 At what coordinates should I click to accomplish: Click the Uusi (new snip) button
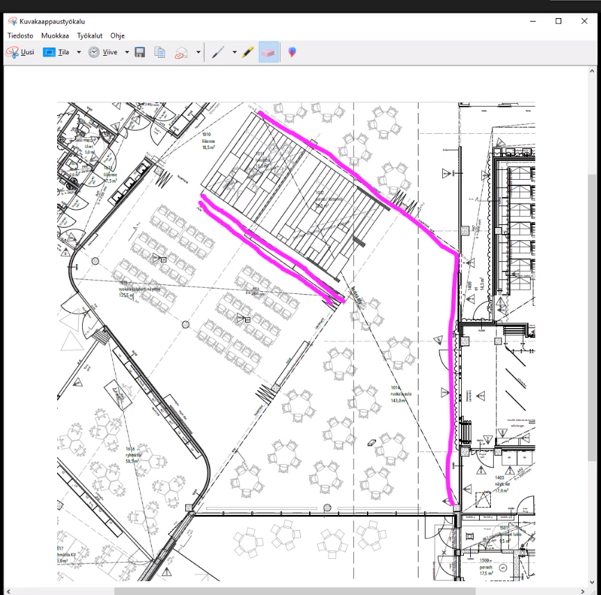click(19, 52)
